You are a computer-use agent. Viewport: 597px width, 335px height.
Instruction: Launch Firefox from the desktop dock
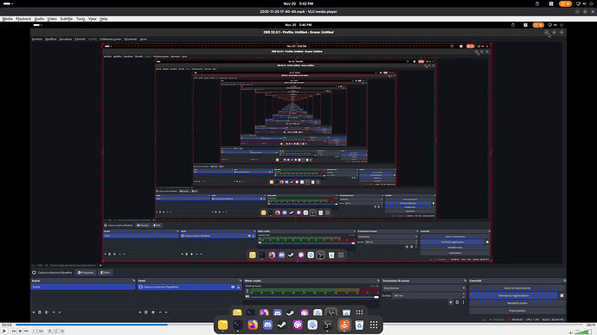[253, 325]
